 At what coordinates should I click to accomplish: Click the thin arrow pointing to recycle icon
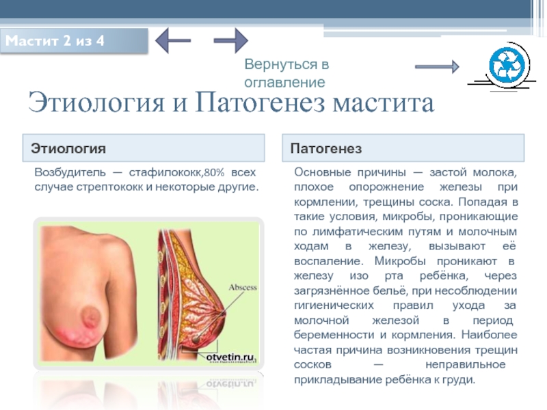tap(437, 66)
